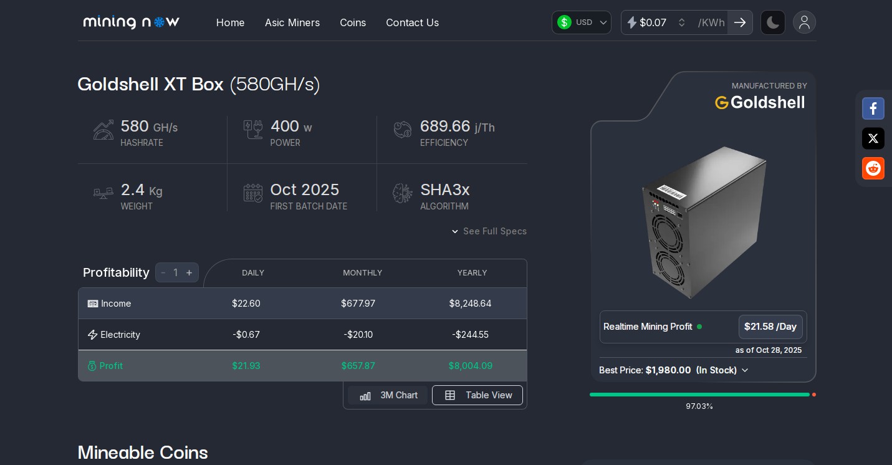Open the Contact Us page
The image size is (892, 465).
point(413,22)
